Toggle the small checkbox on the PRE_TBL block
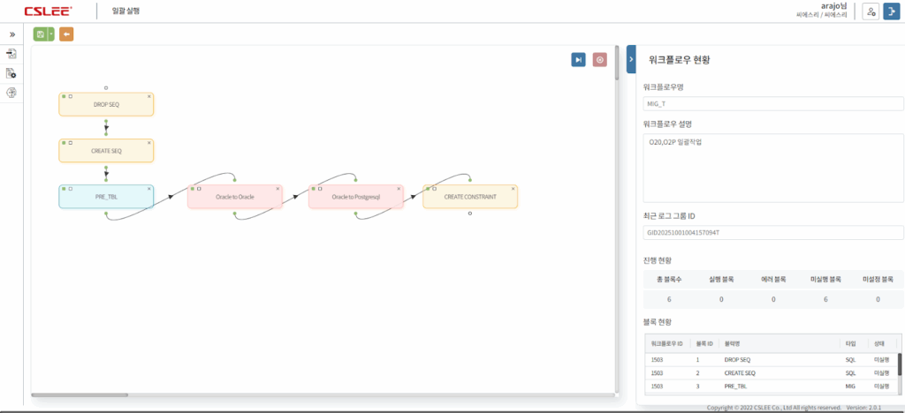Screen dimensions: 905x413 [x=71, y=188]
